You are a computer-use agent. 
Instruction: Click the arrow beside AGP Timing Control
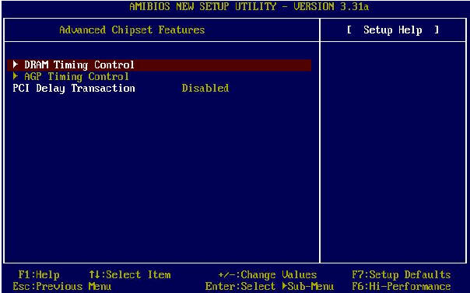click(x=16, y=76)
